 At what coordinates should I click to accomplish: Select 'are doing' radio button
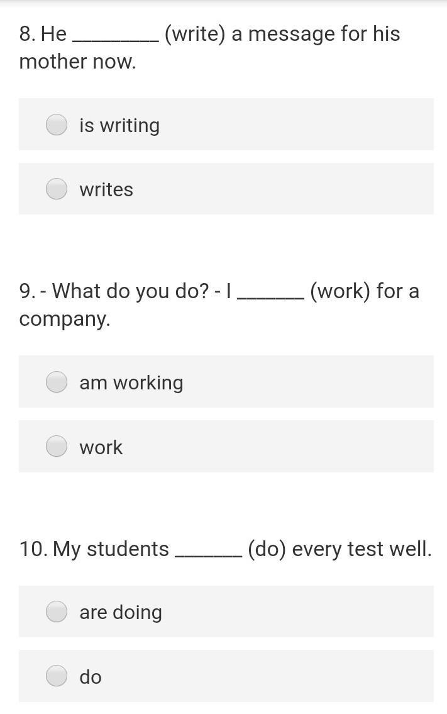(x=57, y=611)
